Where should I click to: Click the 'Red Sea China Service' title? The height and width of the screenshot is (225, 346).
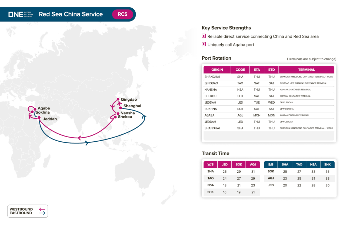(71, 14)
